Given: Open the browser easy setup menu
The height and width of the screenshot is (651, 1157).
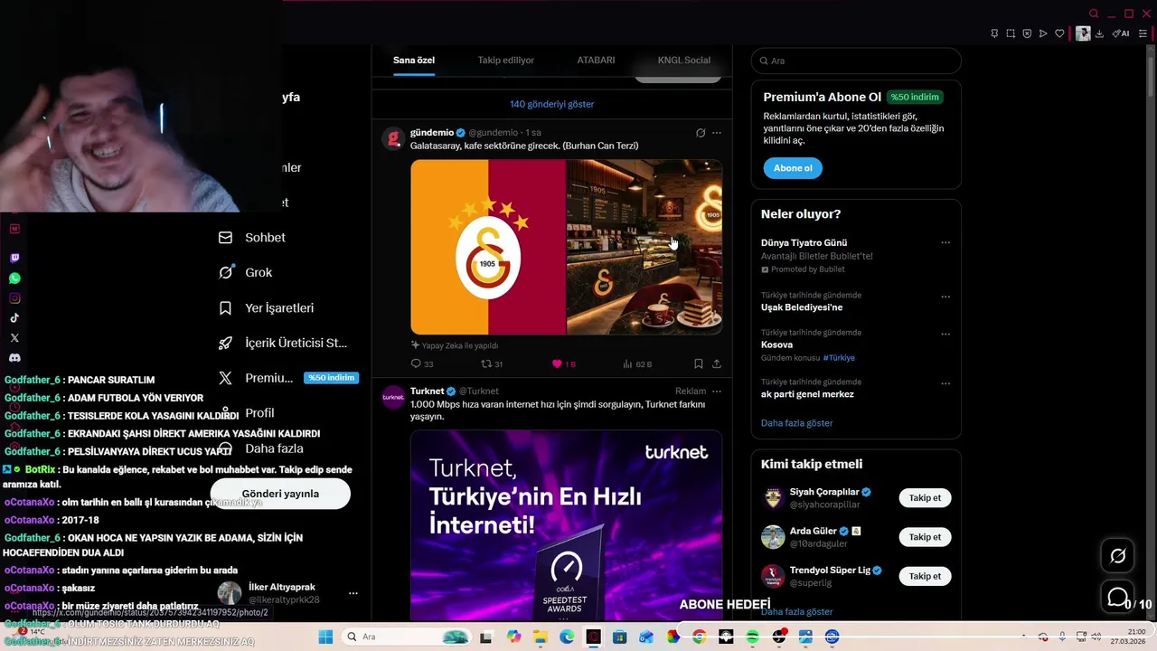Looking at the screenshot, I should click(x=1143, y=33).
